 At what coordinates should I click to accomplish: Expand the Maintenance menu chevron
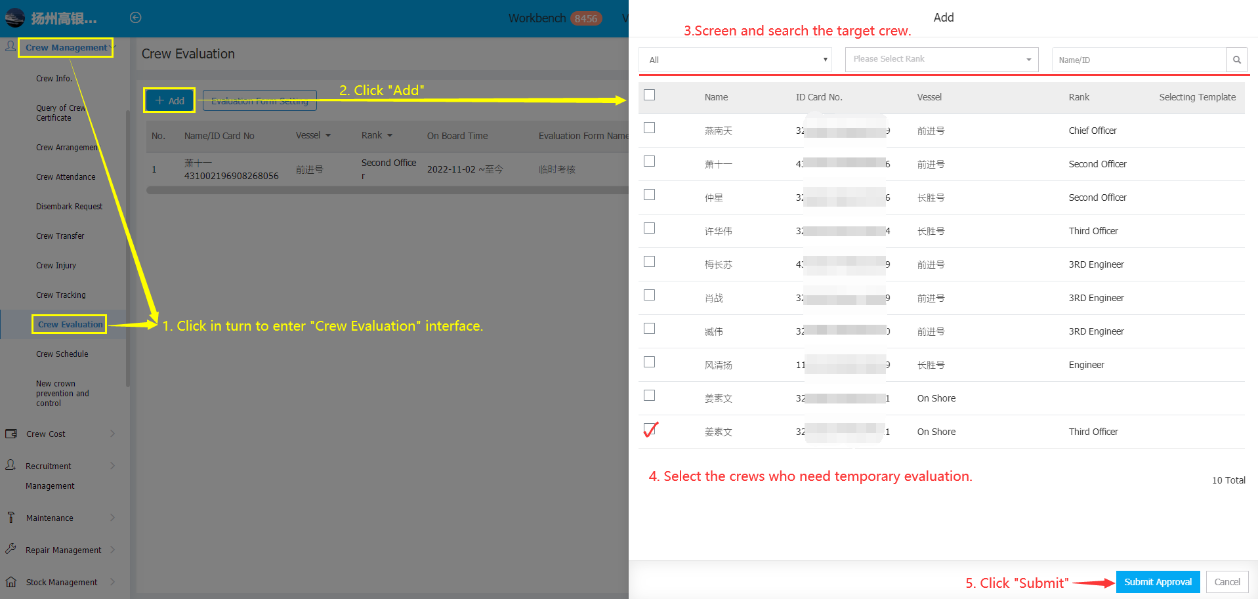coord(112,518)
